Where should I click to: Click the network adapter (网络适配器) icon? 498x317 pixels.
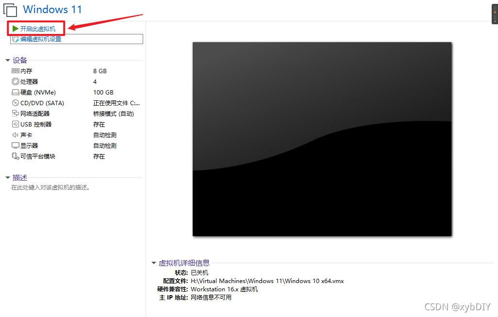[x=15, y=113]
